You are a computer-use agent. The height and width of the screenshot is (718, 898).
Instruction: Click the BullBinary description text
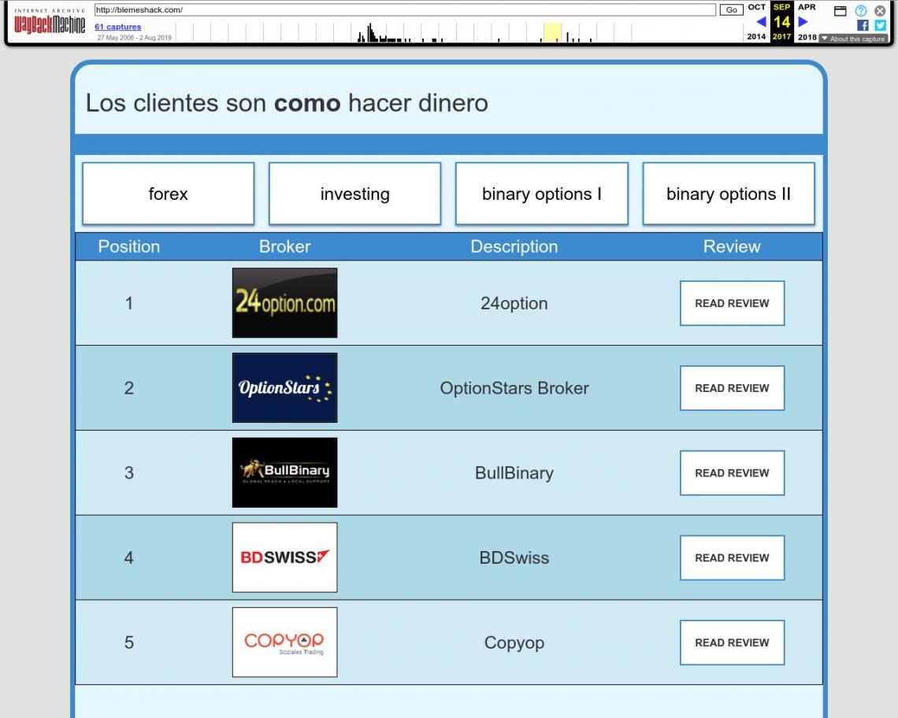point(514,473)
